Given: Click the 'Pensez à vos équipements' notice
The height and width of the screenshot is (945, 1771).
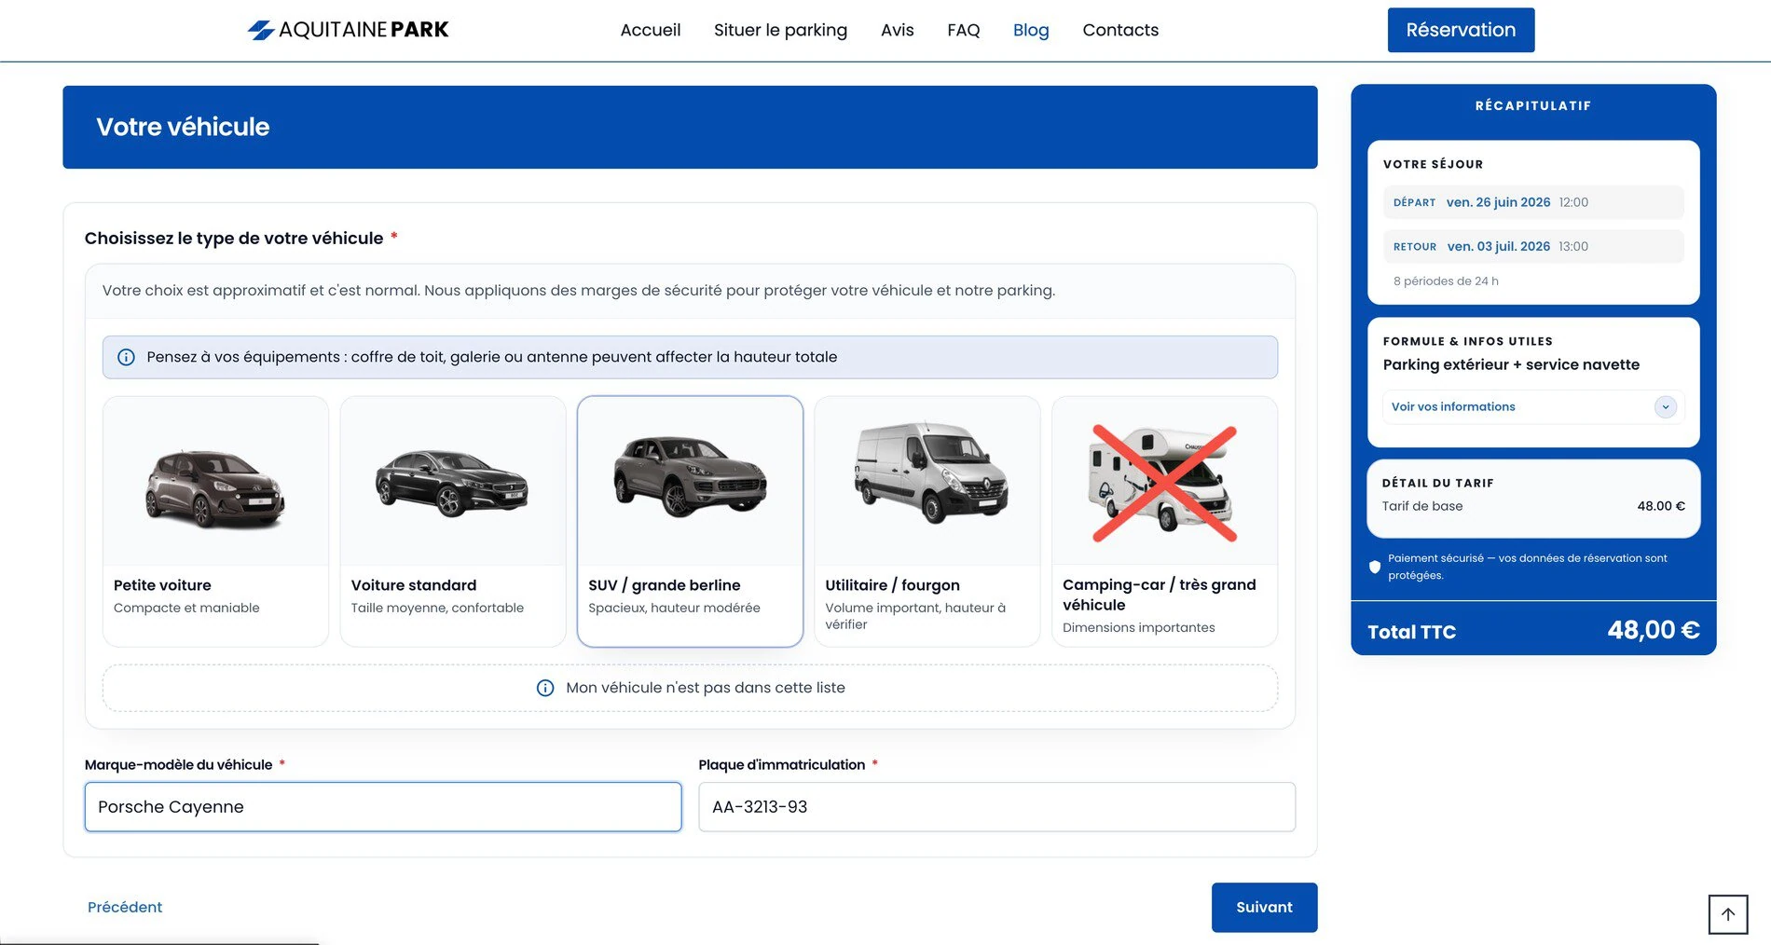Looking at the screenshot, I should pyautogui.click(x=690, y=357).
